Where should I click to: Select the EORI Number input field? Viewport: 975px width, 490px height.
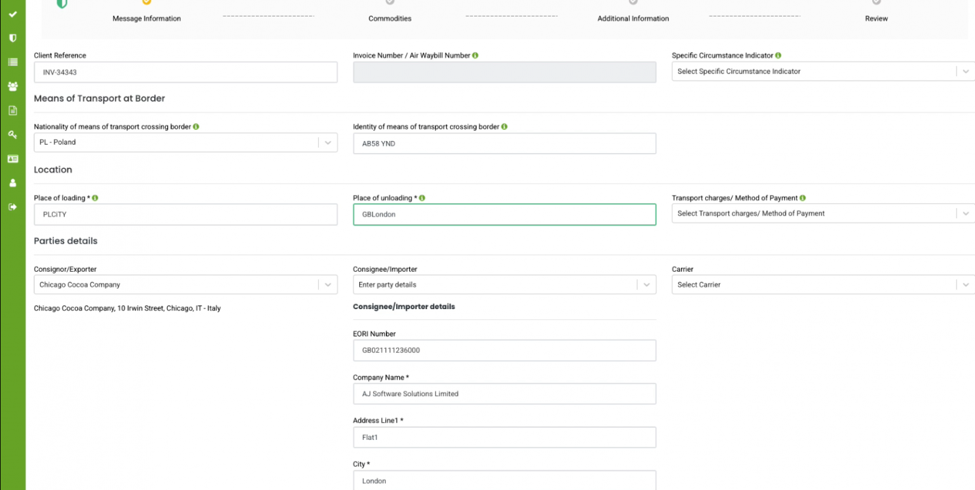coord(504,350)
